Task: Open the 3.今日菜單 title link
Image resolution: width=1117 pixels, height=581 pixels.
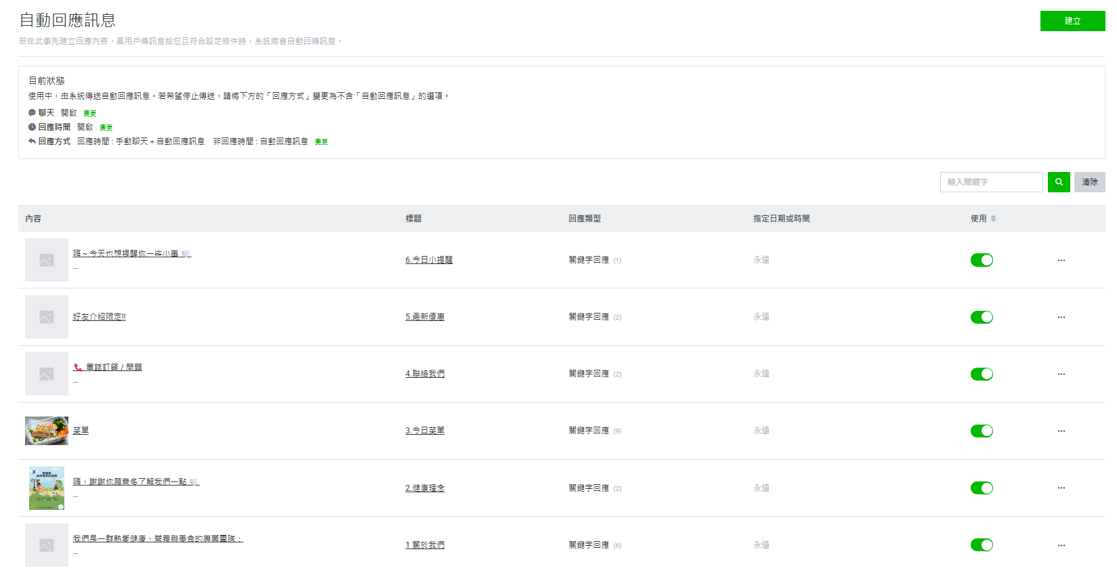Action: (425, 431)
